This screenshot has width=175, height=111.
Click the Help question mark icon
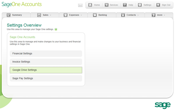125,5
